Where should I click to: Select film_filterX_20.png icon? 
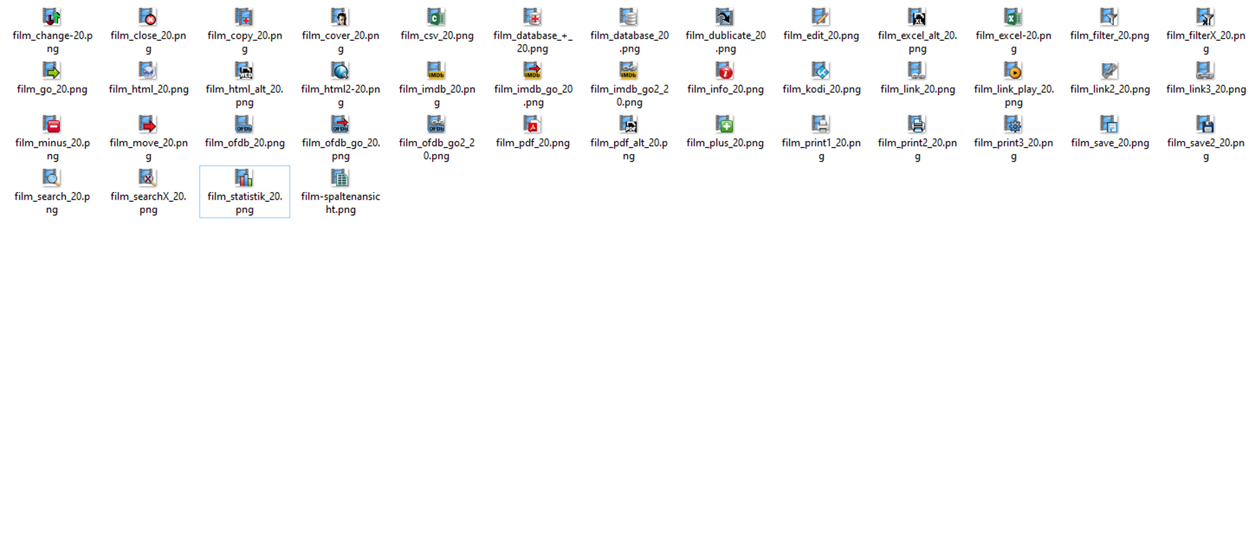(1205, 16)
